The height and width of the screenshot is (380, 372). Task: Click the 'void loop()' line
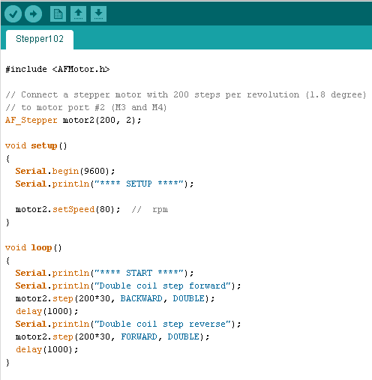click(34, 247)
